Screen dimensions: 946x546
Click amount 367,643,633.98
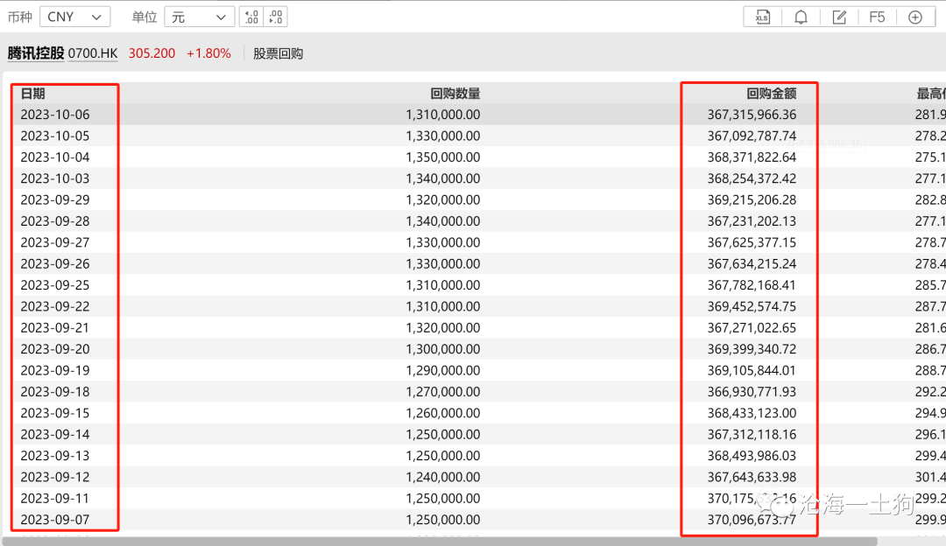click(752, 477)
